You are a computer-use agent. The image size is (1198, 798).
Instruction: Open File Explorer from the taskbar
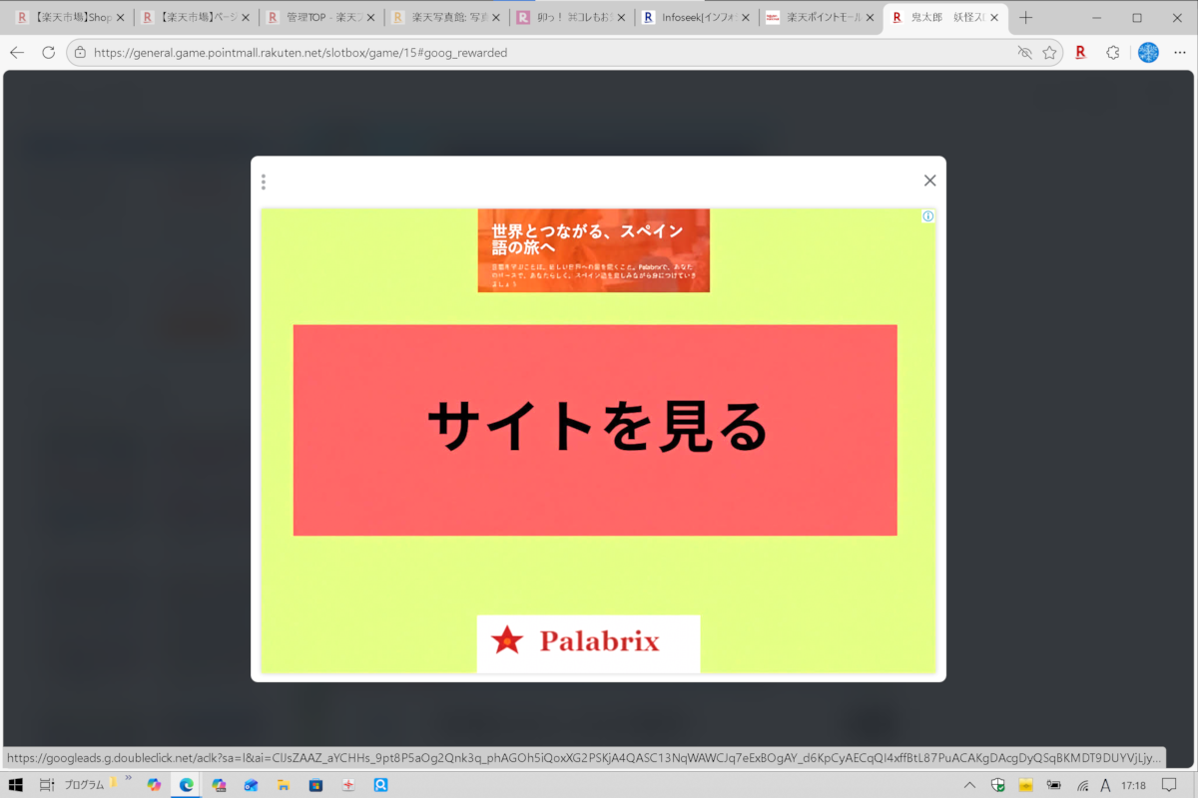[x=283, y=785]
